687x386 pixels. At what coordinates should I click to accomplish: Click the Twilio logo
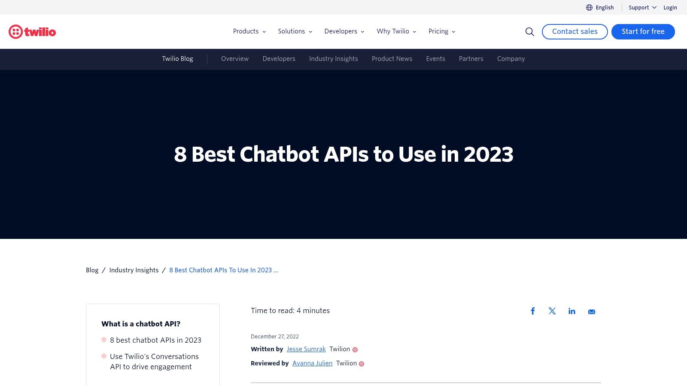(32, 32)
